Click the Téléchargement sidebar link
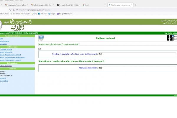The width and height of the screenshot is (177, 118). (5, 41)
